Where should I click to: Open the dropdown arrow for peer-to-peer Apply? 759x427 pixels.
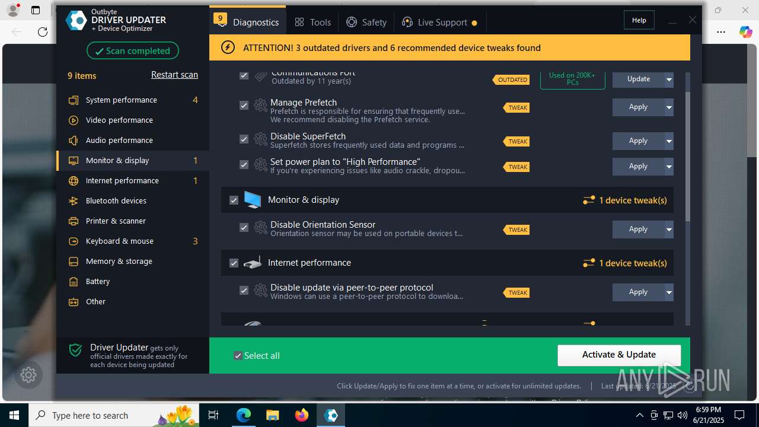[669, 292]
